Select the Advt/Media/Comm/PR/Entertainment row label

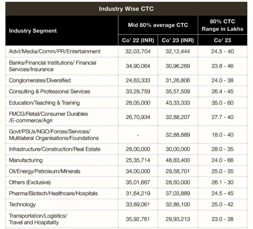click(55, 52)
